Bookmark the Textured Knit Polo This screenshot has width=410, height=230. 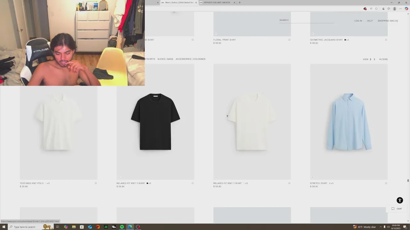tap(96, 183)
